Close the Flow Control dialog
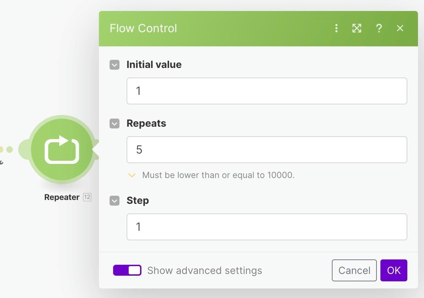 tap(400, 28)
